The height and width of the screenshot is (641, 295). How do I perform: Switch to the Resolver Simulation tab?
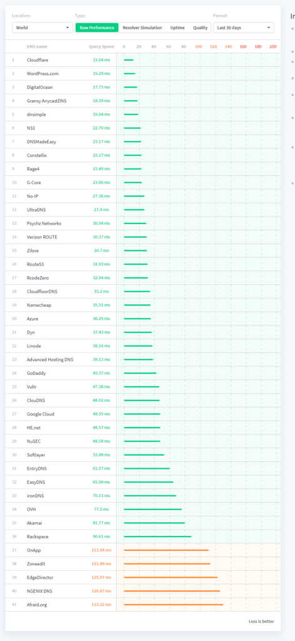(142, 28)
